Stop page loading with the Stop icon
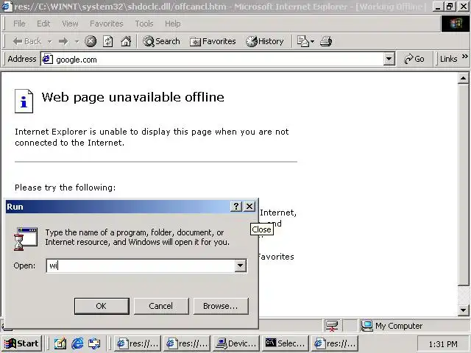 pos(91,41)
